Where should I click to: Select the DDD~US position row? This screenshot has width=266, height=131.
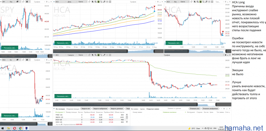pyautogui.click(x=90, y=122)
